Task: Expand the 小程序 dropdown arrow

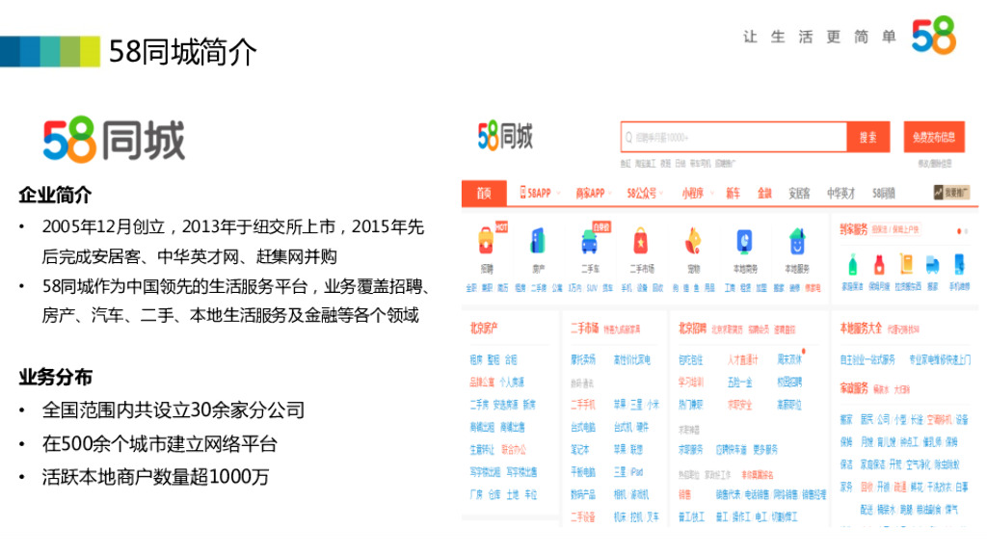Action: pos(712,193)
